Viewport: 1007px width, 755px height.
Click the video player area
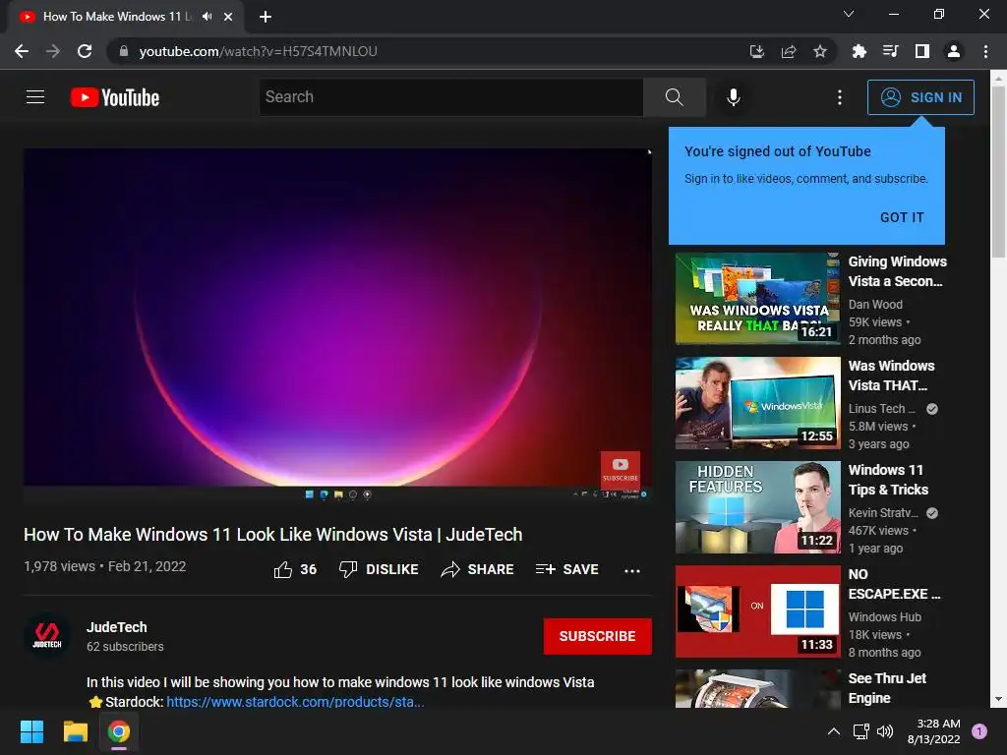point(338,324)
